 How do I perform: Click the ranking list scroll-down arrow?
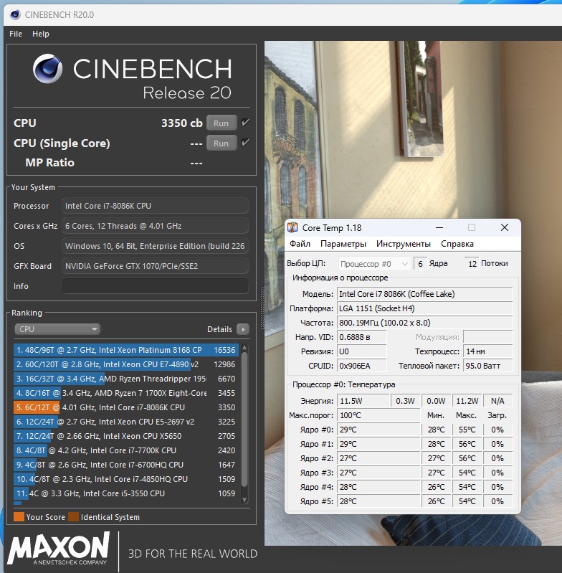coord(244,500)
